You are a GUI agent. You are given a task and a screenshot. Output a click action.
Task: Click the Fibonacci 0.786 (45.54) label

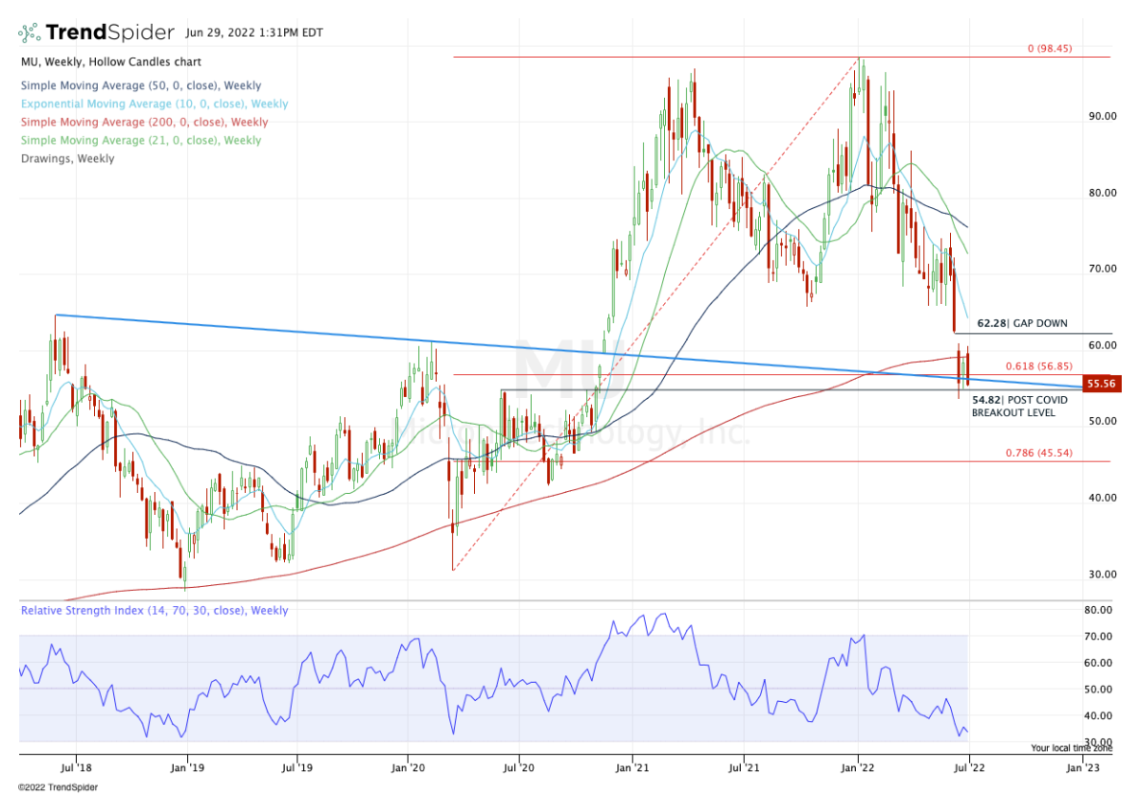(x=1039, y=453)
